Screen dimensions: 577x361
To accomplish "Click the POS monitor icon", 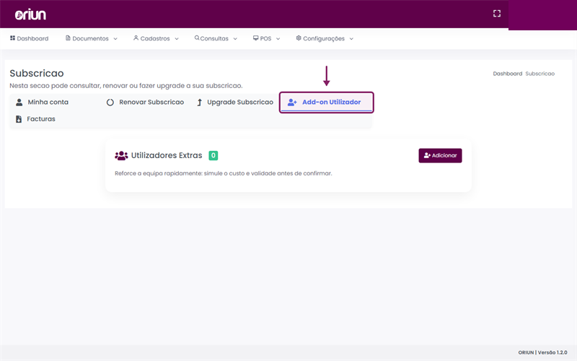I will (x=256, y=38).
